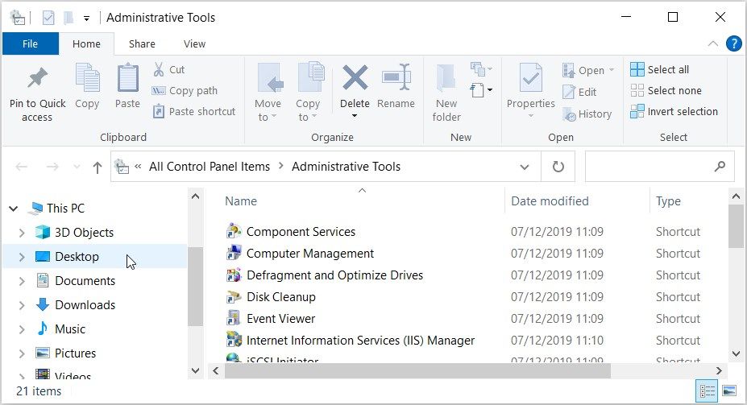Open the address bar history dropdown
The width and height of the screenshot is (747, 405).
tap(525, 167)
